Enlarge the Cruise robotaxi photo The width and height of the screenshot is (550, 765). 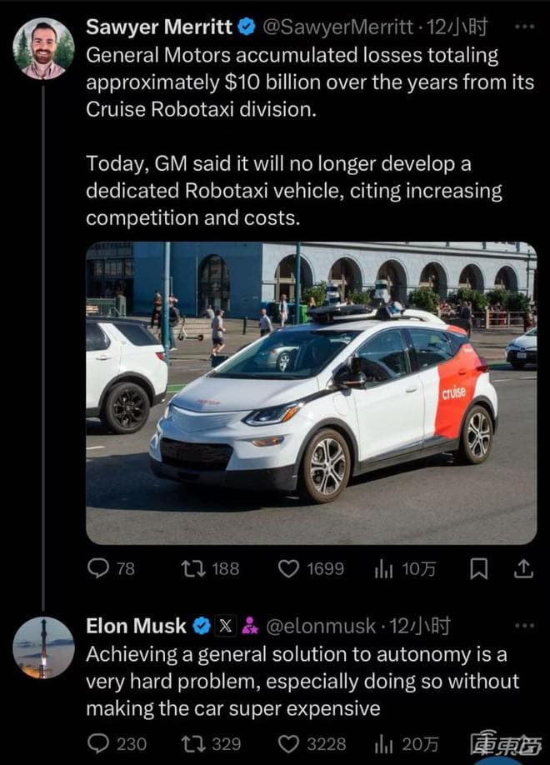coord(311,392)
